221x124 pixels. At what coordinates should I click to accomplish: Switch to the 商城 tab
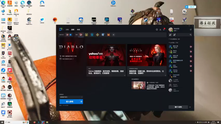(x=78, y=30)
